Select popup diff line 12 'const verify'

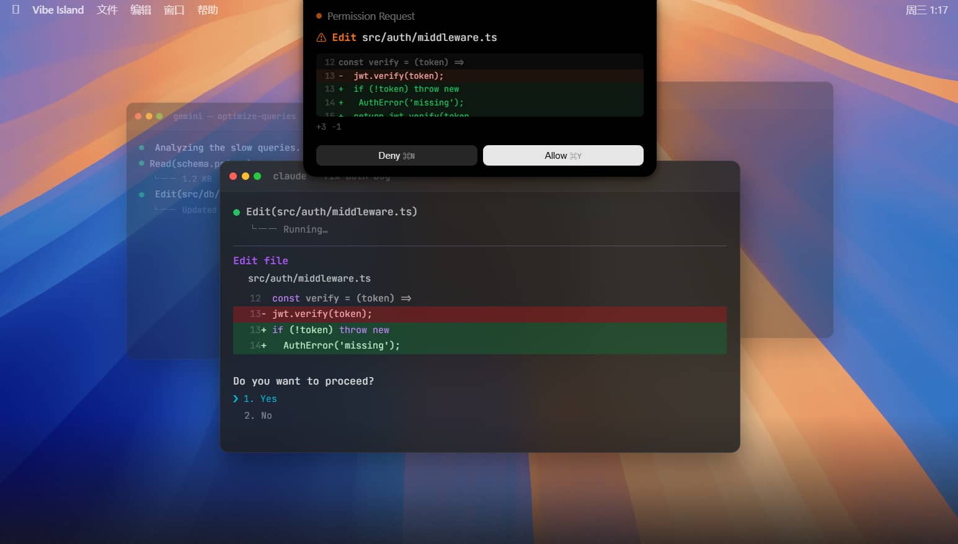480,62
